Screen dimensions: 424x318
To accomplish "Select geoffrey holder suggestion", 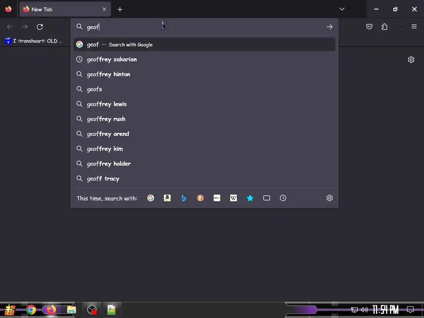I will (x=205, y=163).
